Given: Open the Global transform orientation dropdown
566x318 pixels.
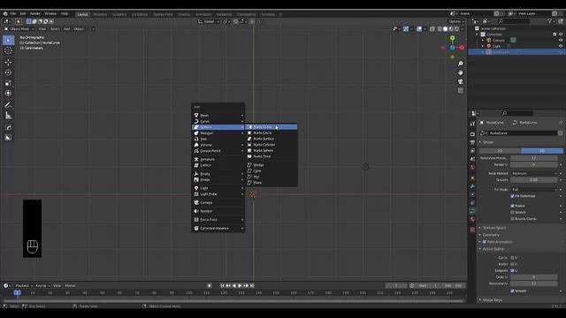Looking at the screenshot, I should (209, 21).
